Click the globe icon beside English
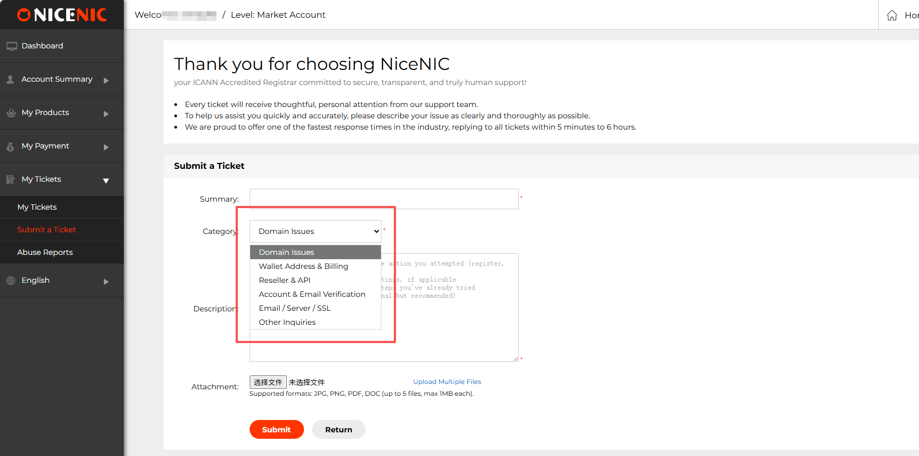The image size is (919, 456). 11,281
